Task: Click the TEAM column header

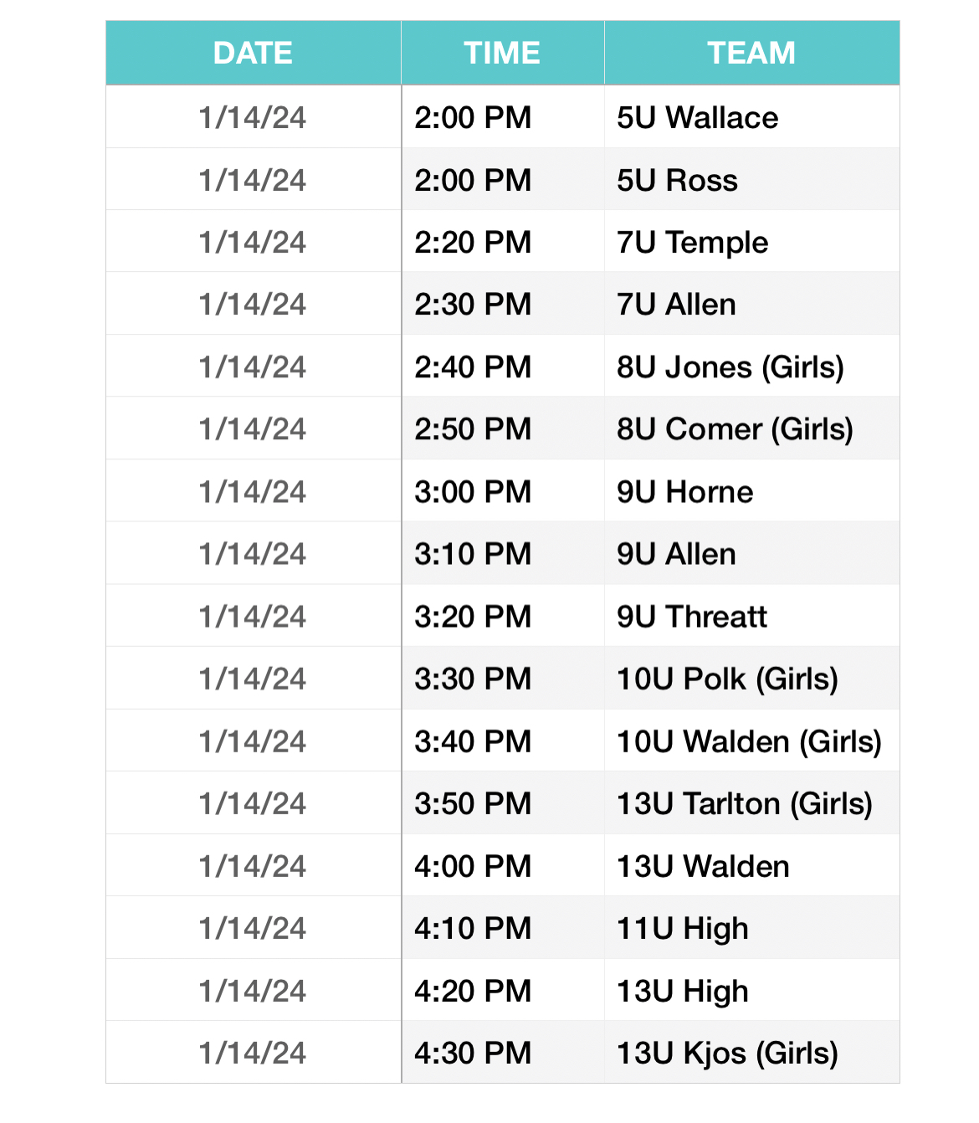Action: [x=751, y=53]
